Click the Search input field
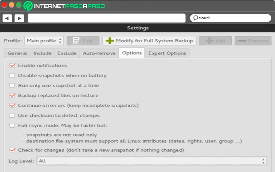The height and width of the screenshot is (172, 275). tap(231, 18)
